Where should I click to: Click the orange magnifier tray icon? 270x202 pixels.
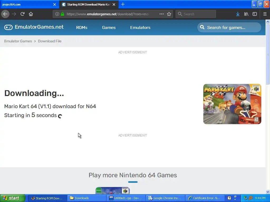click(x=250, y=198)
